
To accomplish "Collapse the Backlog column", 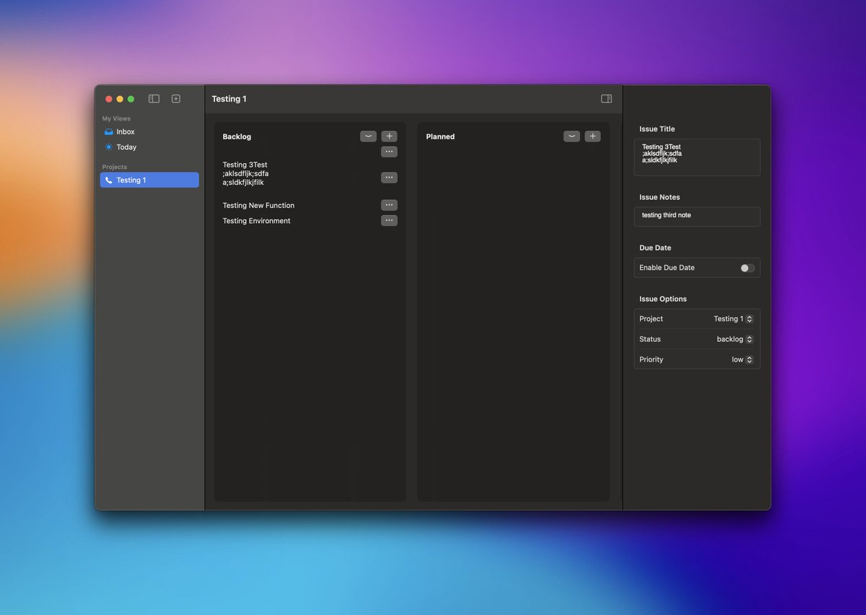I will (x=369, y=136).
